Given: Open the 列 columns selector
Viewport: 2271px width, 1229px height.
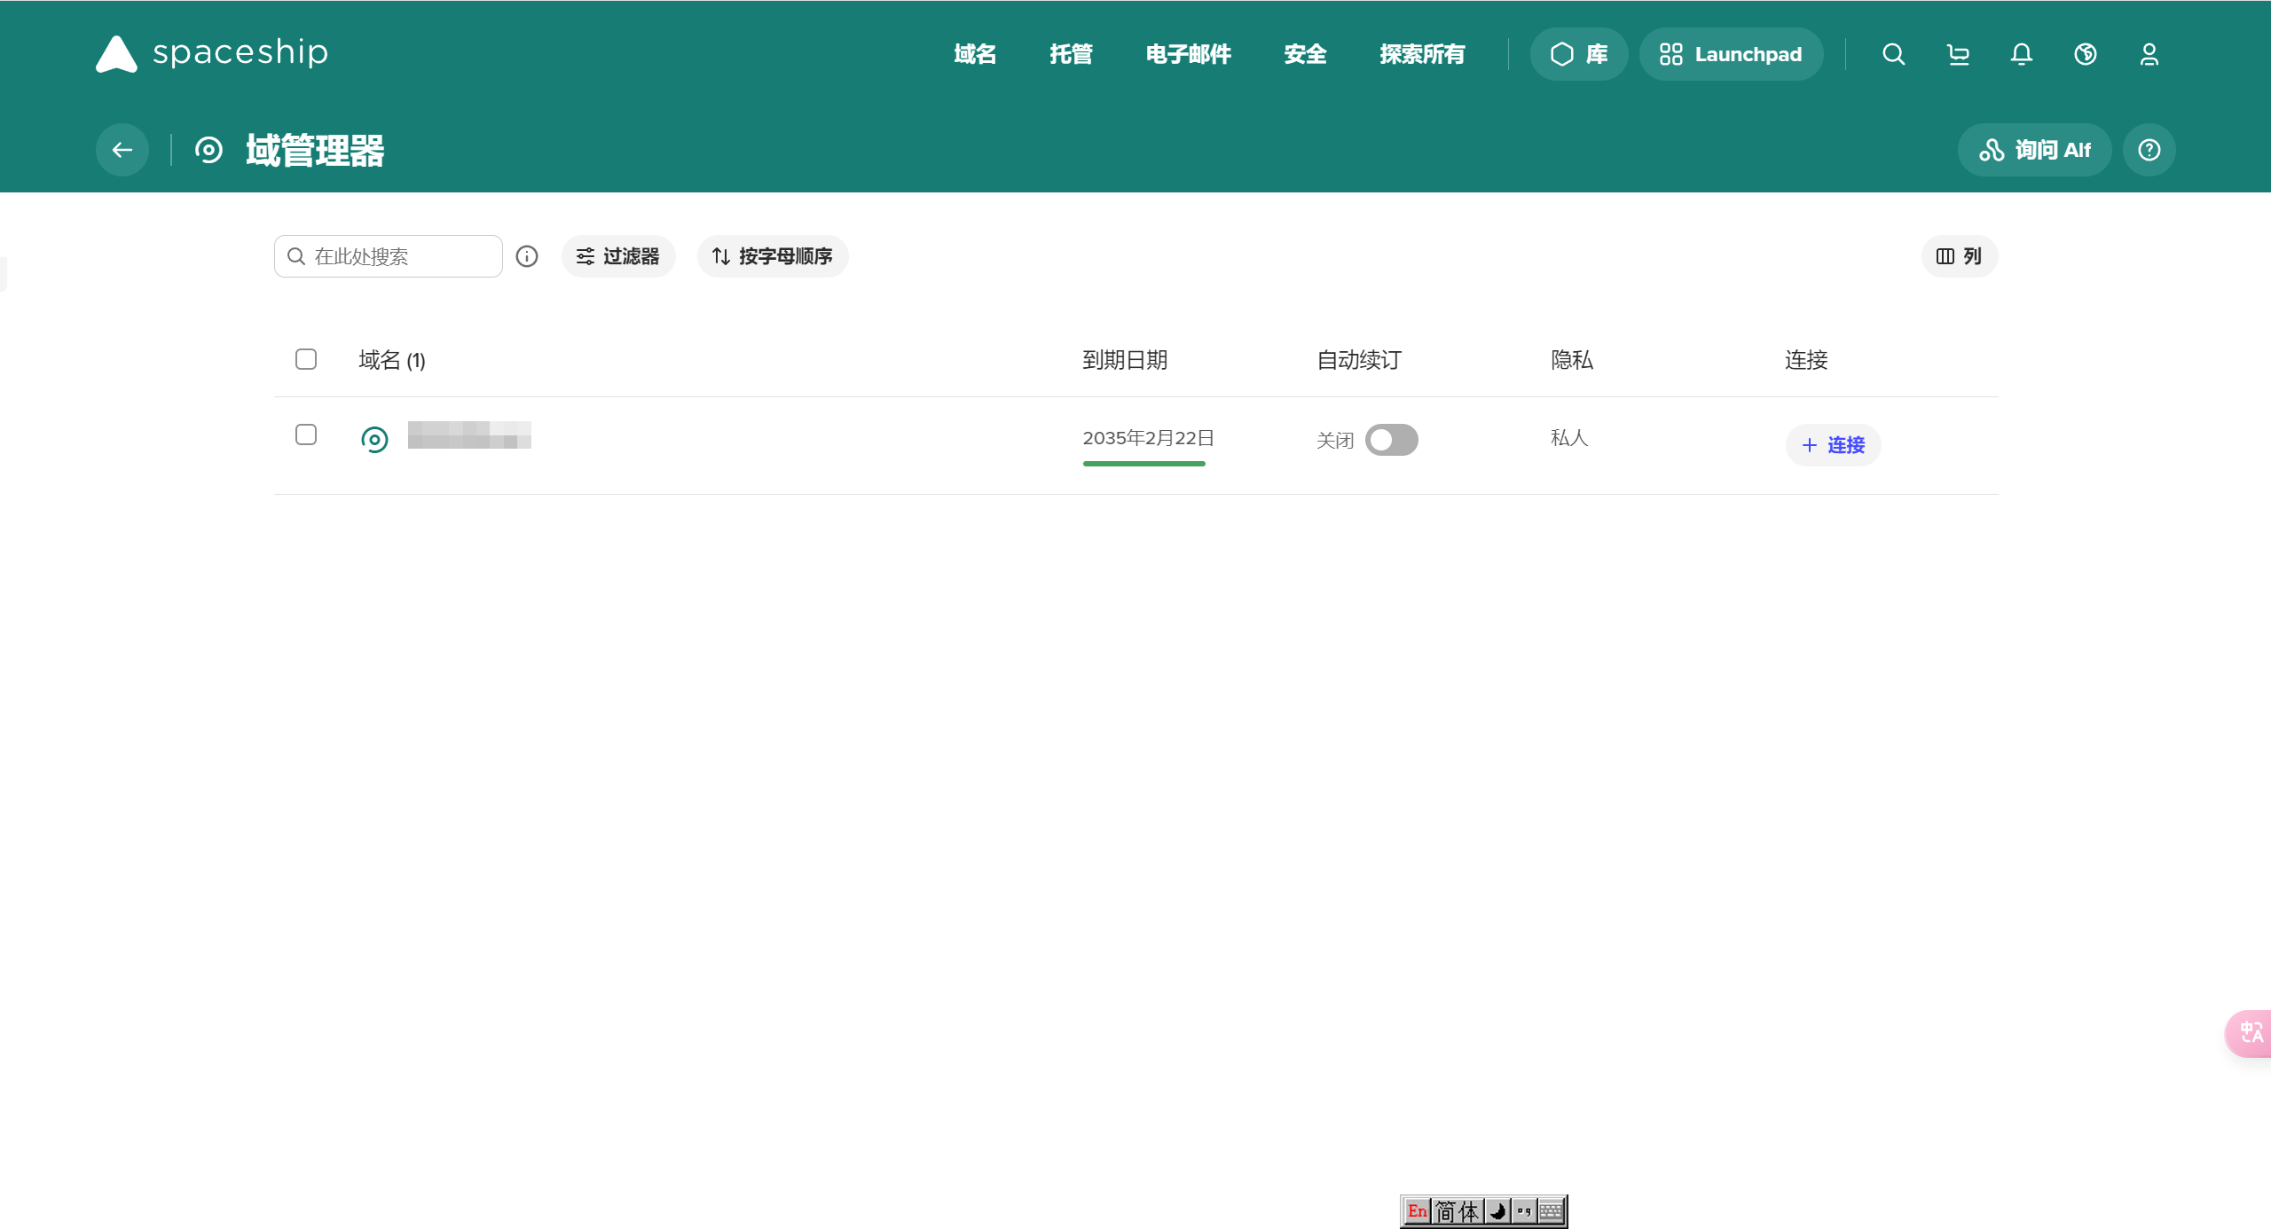Looking at the screenshot, I should (x=1959, y=256).
